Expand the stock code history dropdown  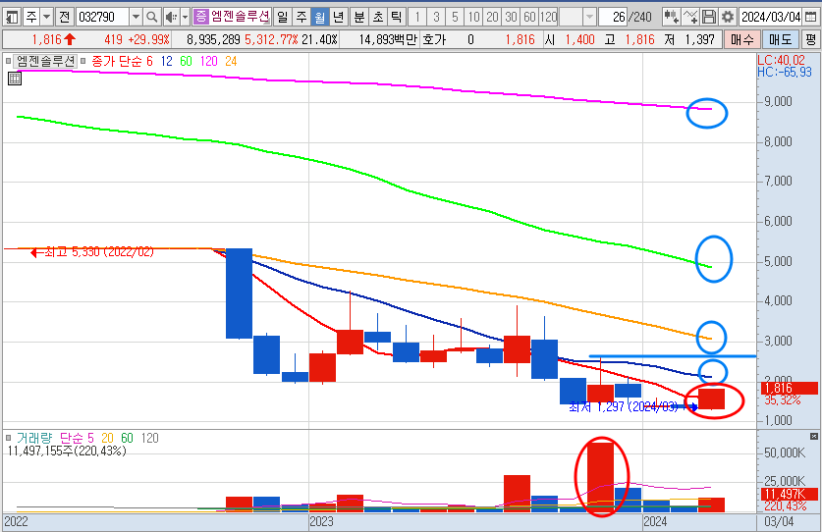tap(136, 18)
